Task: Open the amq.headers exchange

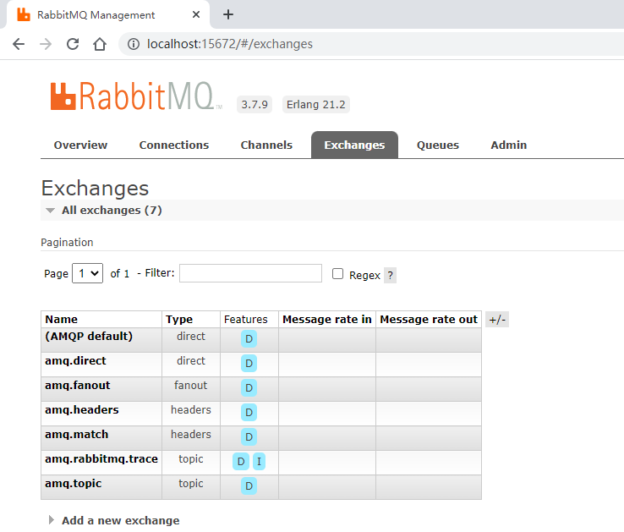Action: 82,410
